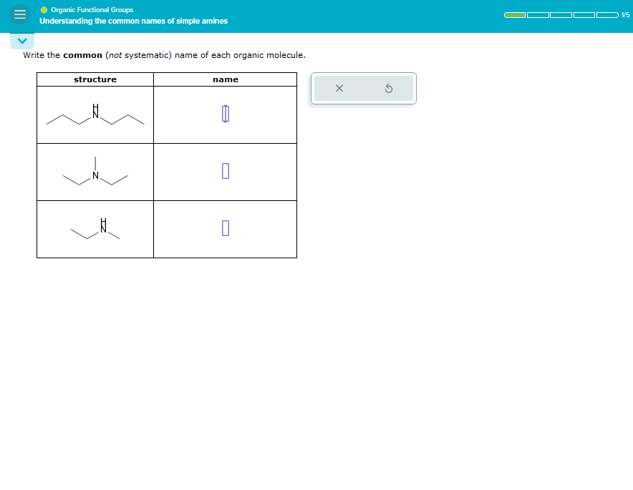Viewport: 633px width, 490px height.
Task: Click the structure column header
Action: 95,79
